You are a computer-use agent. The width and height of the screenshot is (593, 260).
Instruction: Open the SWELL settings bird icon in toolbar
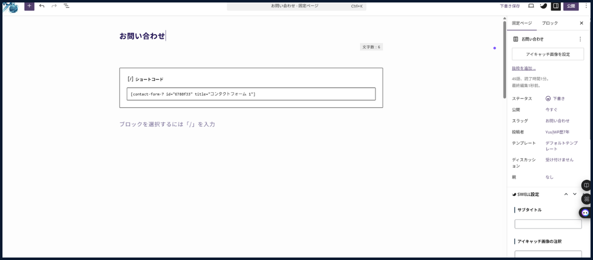(x=543, y=6)
